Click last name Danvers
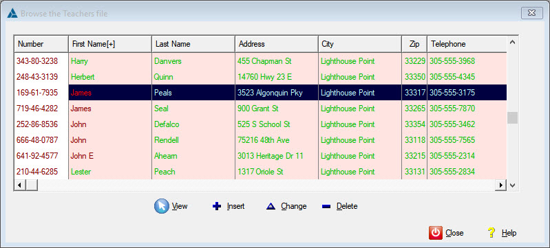550x248 pixels. click(168, 61)
